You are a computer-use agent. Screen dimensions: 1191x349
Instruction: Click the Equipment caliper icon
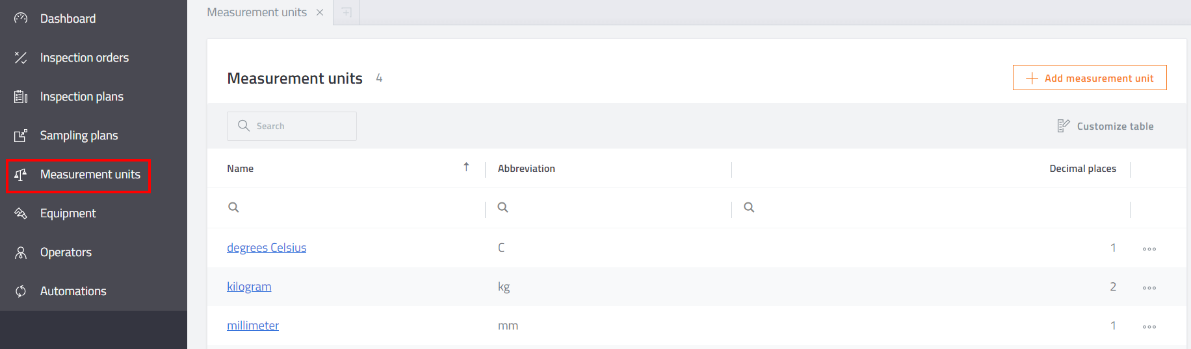pos(21,213)
